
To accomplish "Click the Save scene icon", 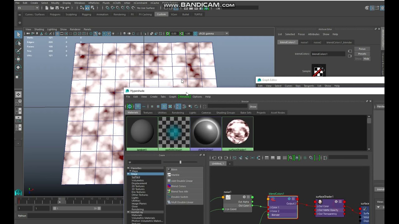I will pos(57,8).
